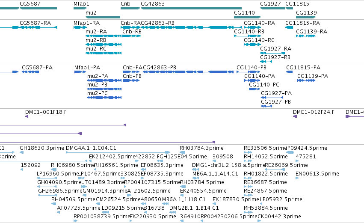Screen dimensions: 364x223
Task: Open the Mfap1-PA protein label
Action: click(x=87, y=68)
